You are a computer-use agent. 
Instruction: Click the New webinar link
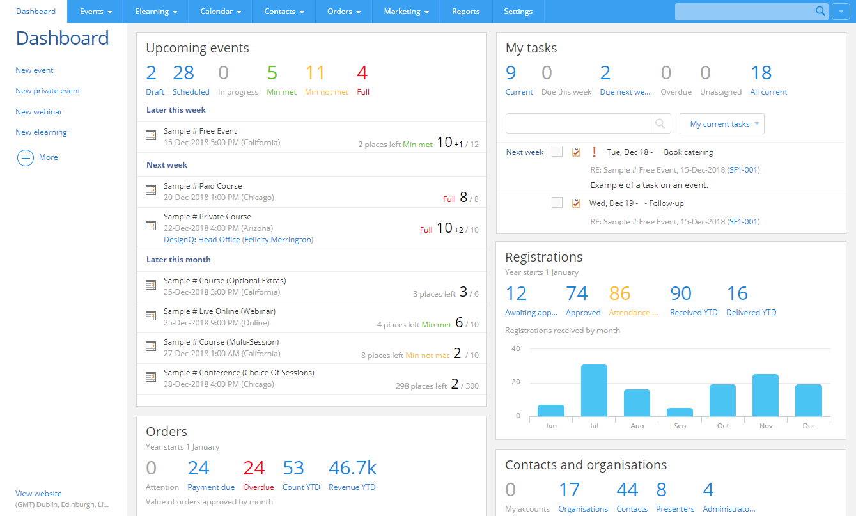pos(39,111)
